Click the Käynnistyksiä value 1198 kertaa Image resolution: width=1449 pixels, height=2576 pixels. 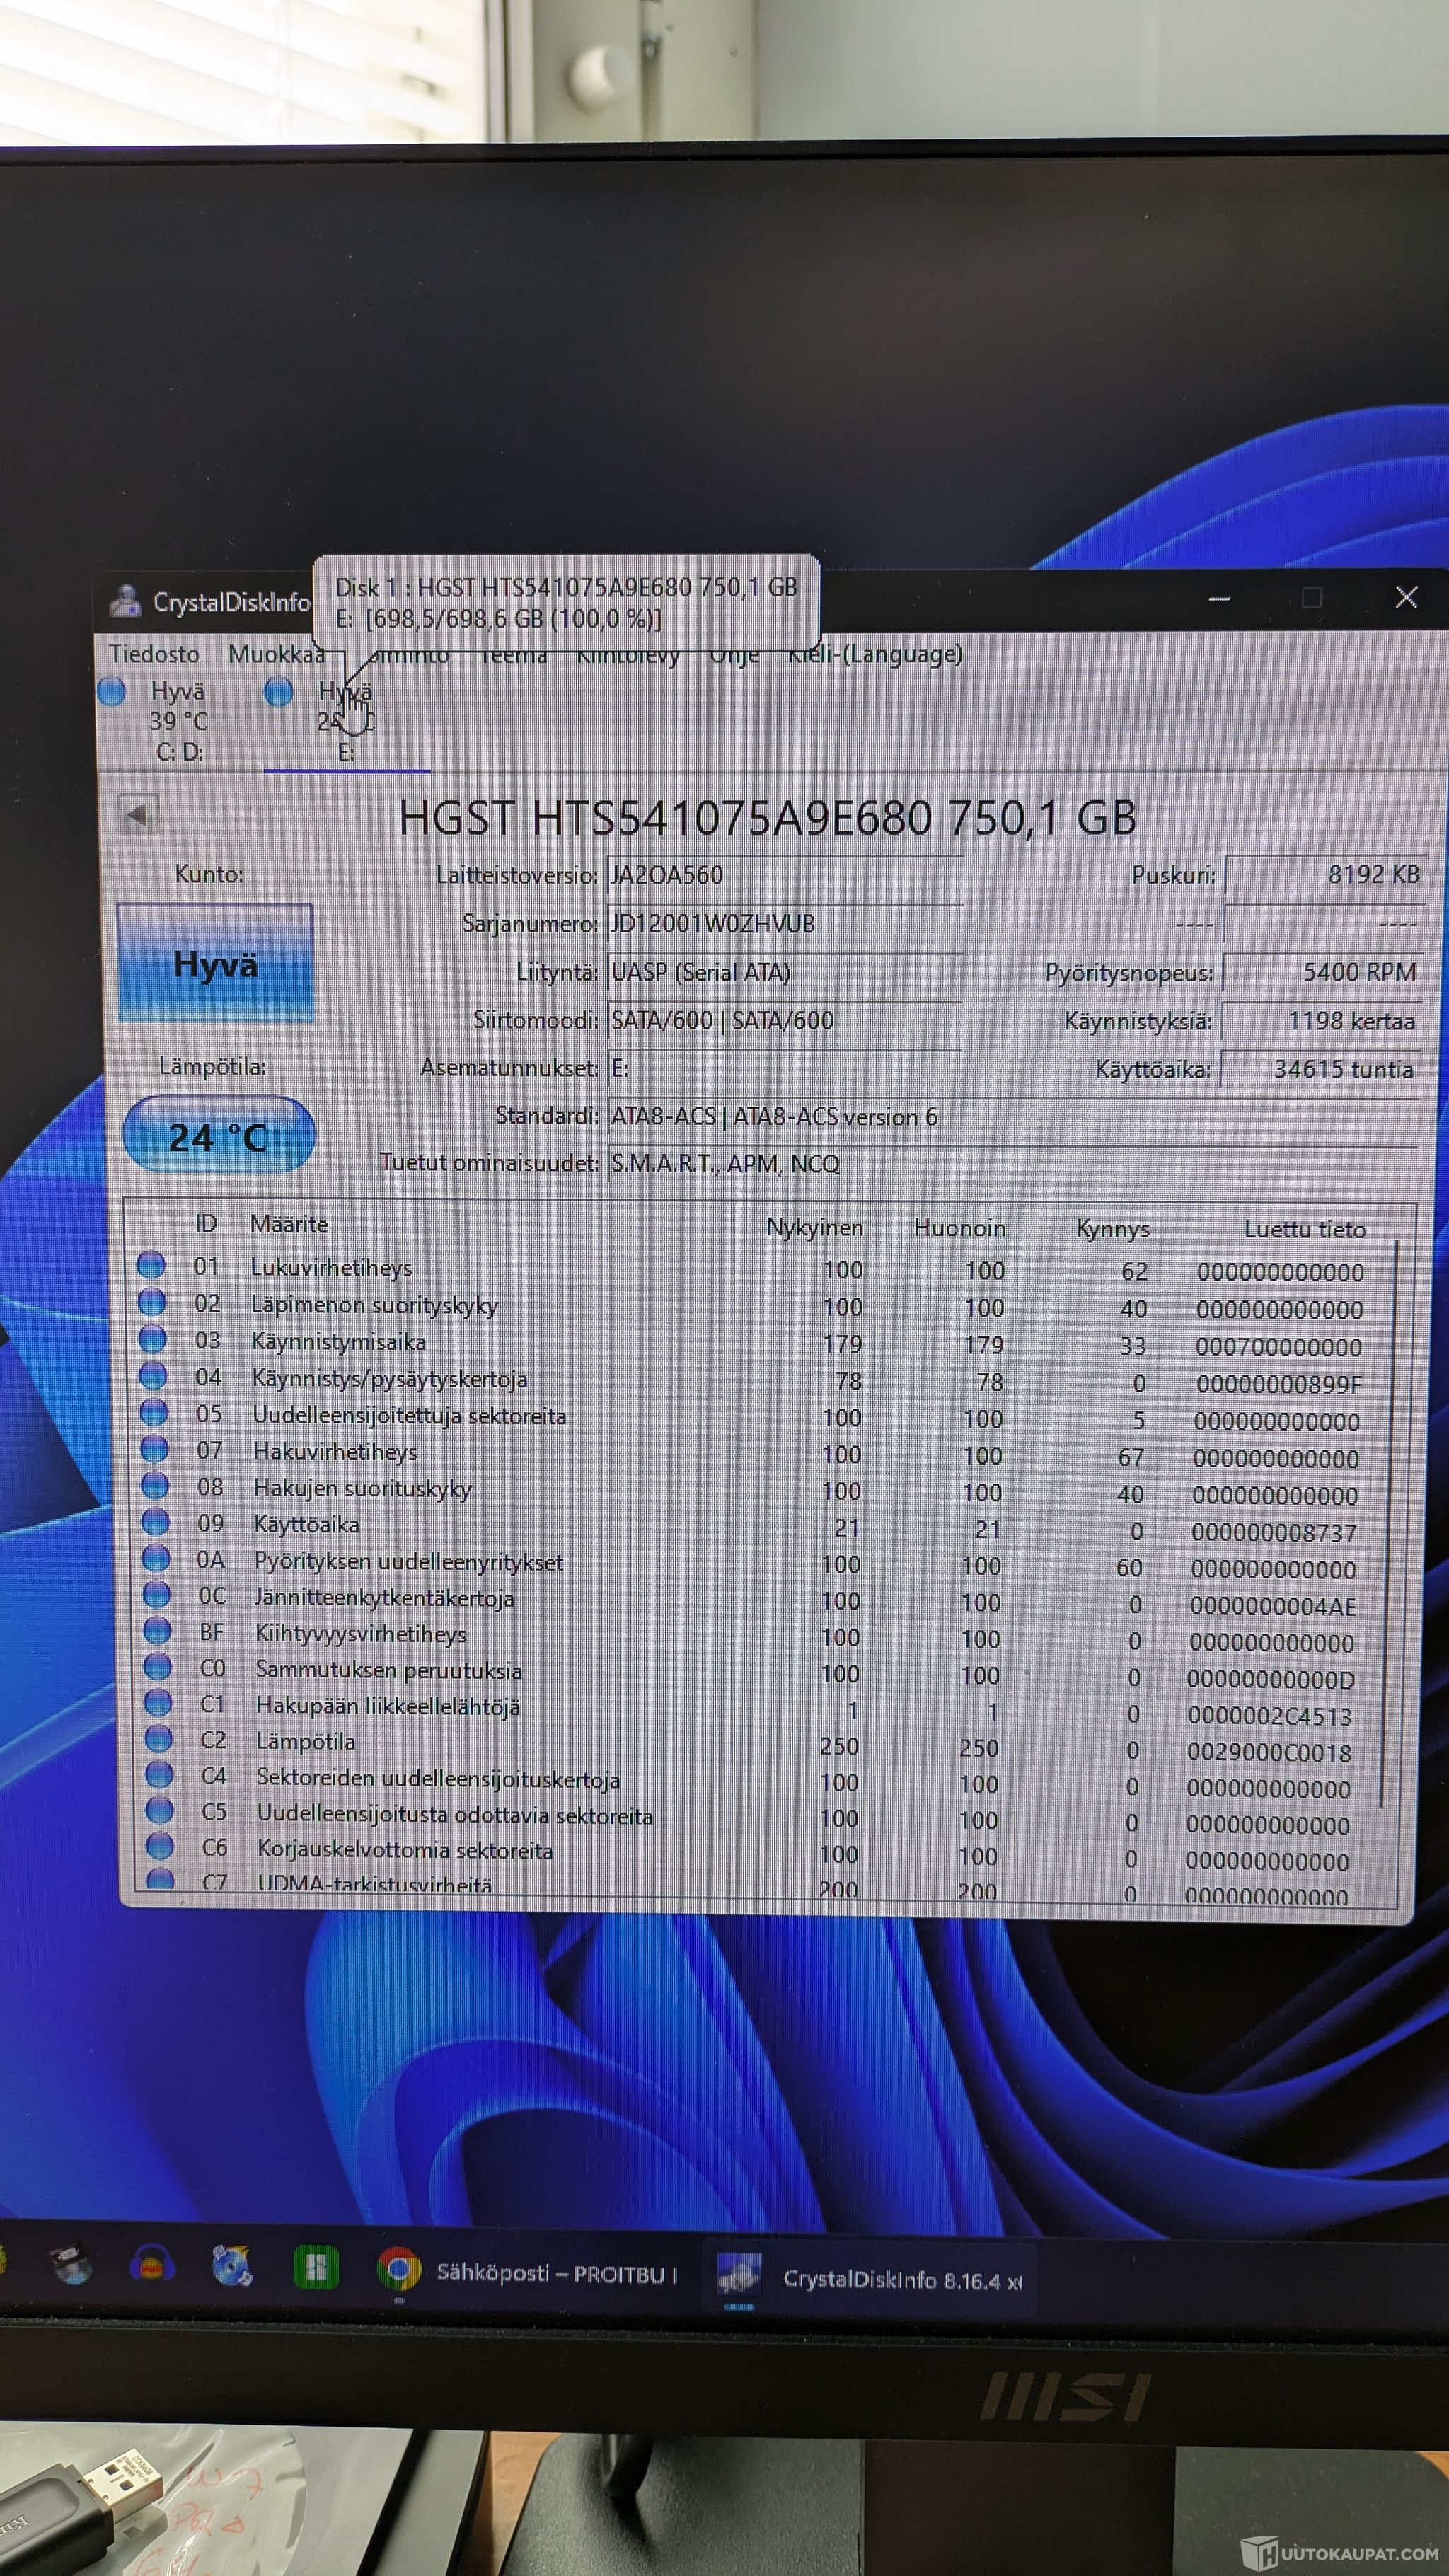click(1320, 1021)
